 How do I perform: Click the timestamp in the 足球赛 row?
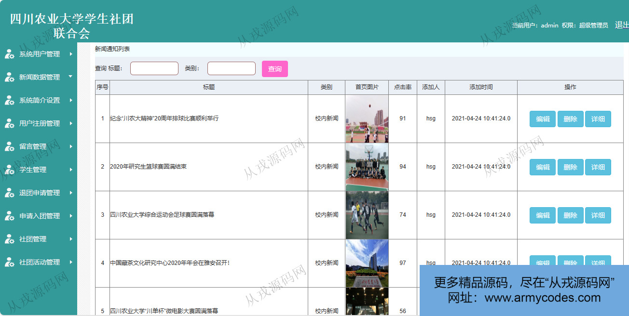click(x=481, y=215)
